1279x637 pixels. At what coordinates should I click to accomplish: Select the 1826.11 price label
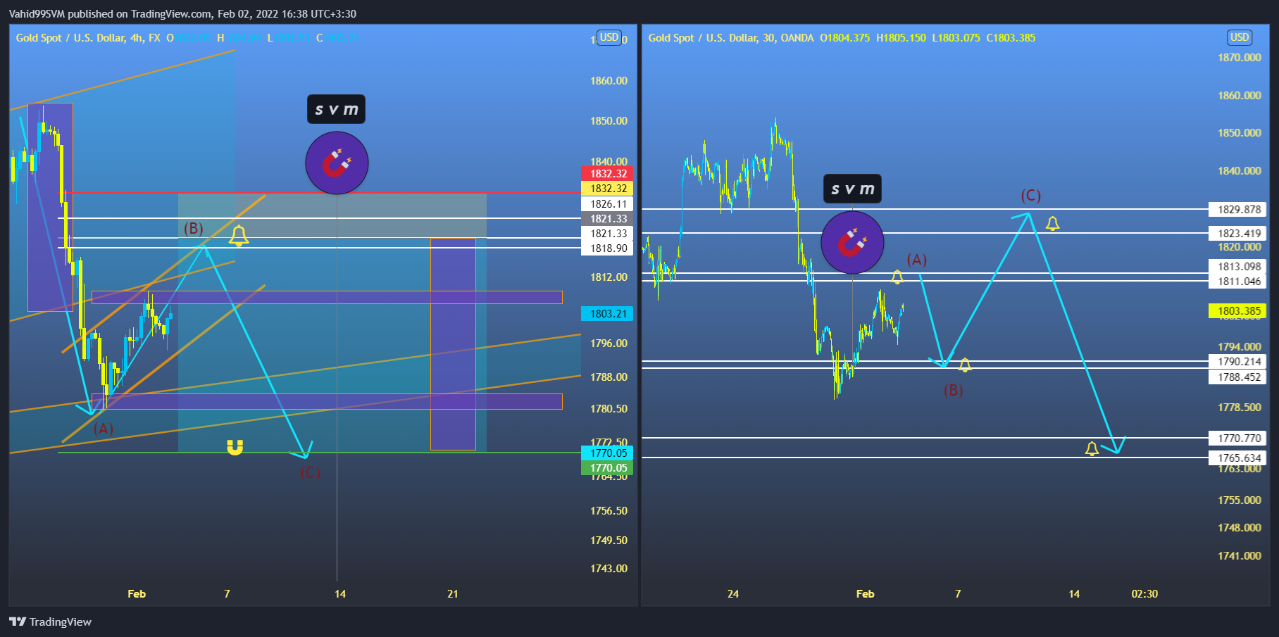point(607,204)
